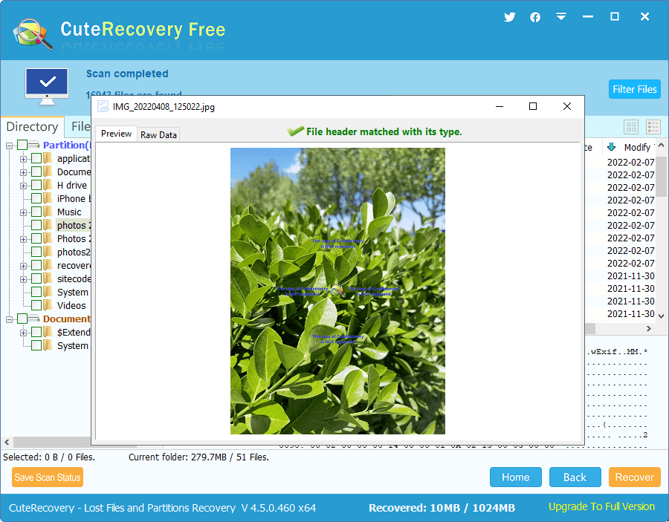Click the Music folder icon

pyautogui.click(x=48, y=212)
